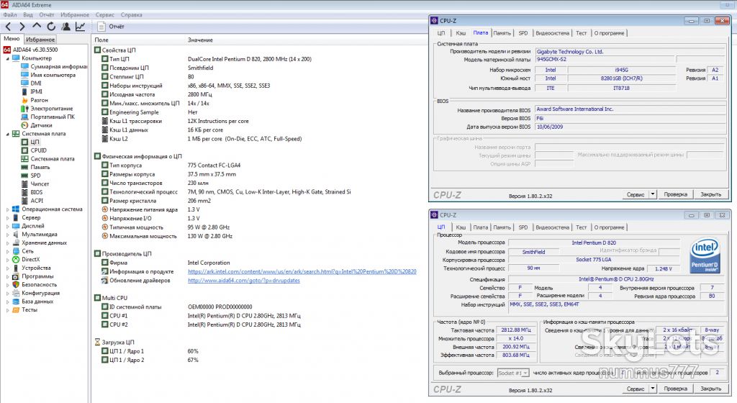
Task: Click the Back arrow in AIDA64 toolbar
Action: point(9,27)
